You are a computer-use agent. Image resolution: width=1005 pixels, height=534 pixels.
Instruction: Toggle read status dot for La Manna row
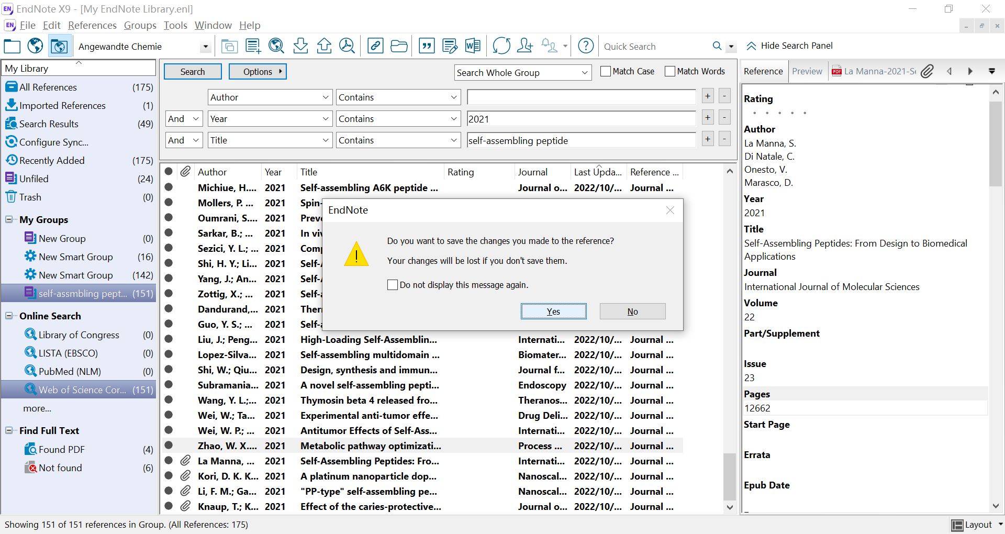pyautogui.click(x=169, y=461)
